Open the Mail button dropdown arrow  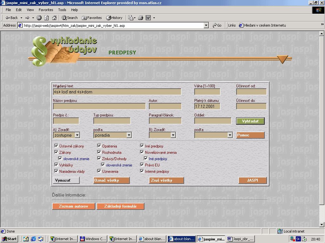tap(135, 18)
